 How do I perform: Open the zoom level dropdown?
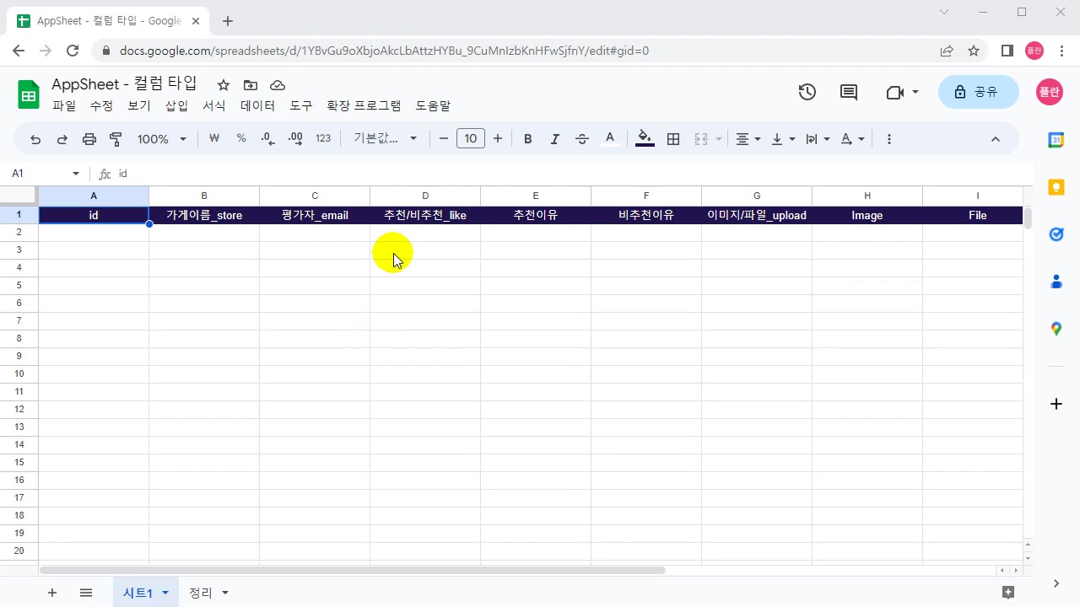pyautogui.click(x=160, y=138)
